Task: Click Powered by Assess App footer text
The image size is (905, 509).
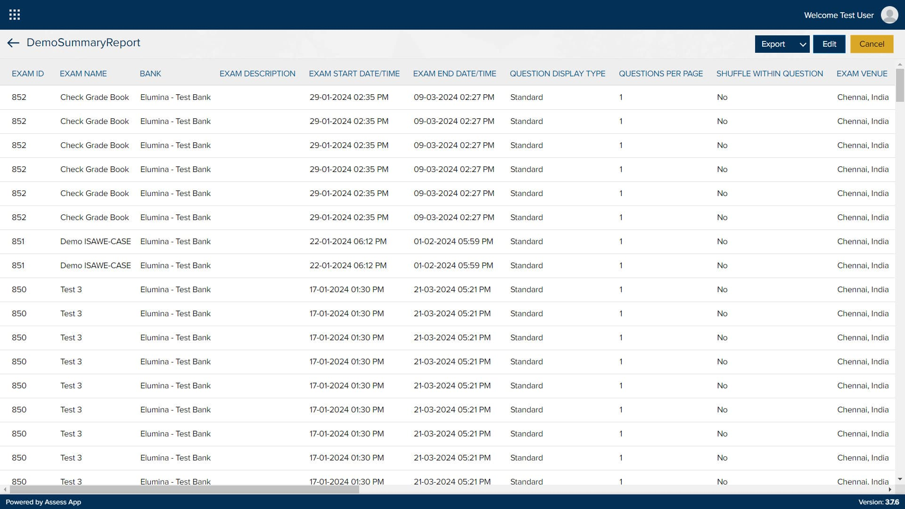Action: [43, 502]
